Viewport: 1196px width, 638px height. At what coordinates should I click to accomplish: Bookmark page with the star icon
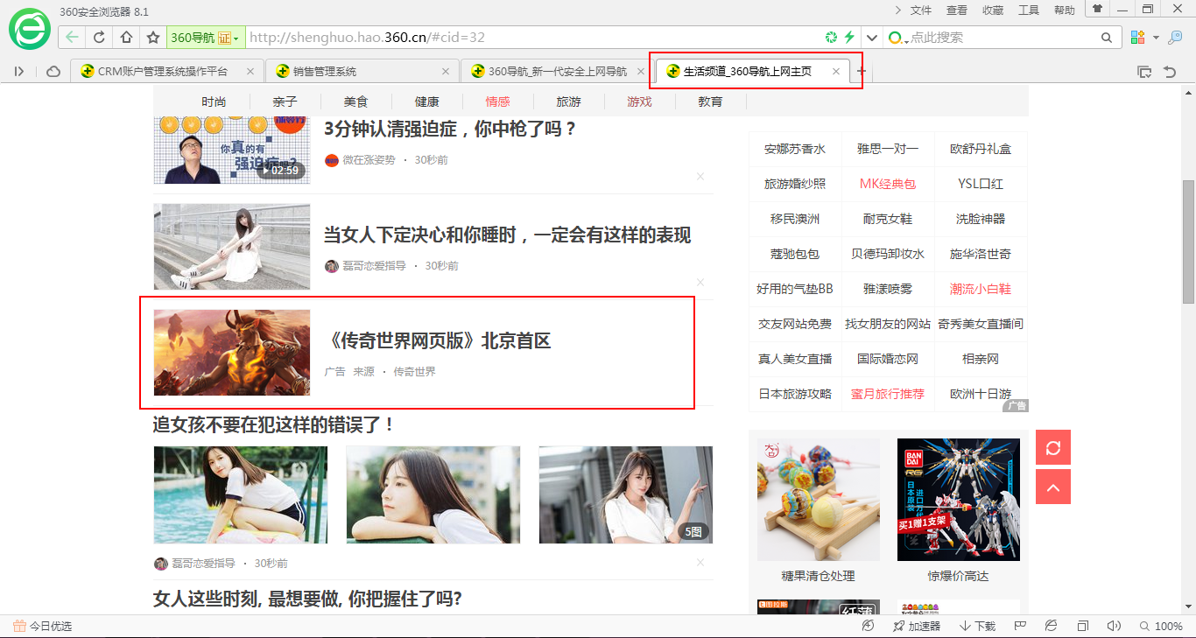coord(153,38)
